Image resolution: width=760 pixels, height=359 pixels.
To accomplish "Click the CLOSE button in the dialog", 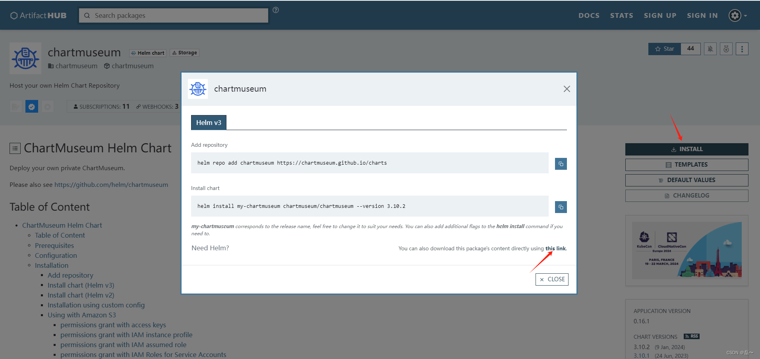I will tap(552, 279).
